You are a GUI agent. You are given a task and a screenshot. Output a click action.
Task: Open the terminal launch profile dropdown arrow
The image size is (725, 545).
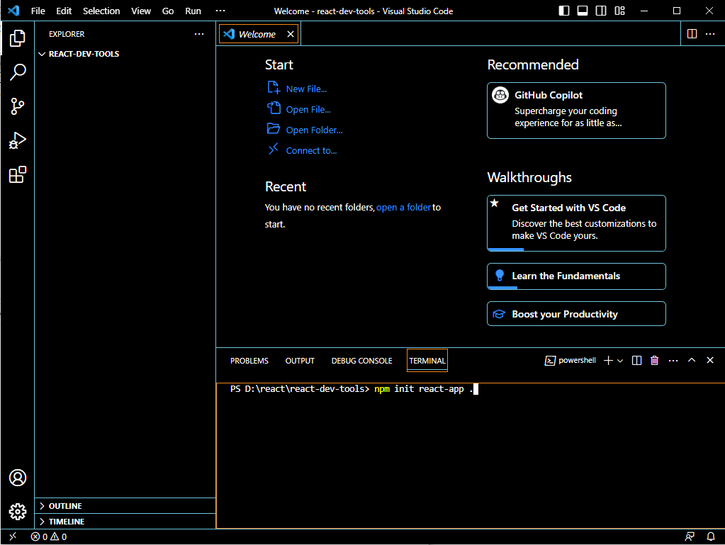620,361
